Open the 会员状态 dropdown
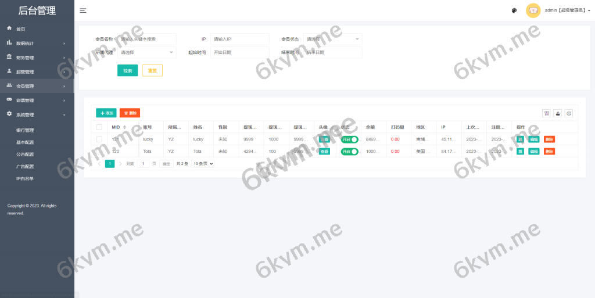 point(332,39)
